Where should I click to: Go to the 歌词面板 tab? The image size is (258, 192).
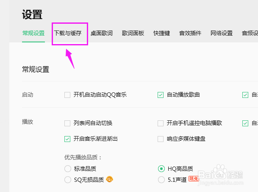click(133, 33)
